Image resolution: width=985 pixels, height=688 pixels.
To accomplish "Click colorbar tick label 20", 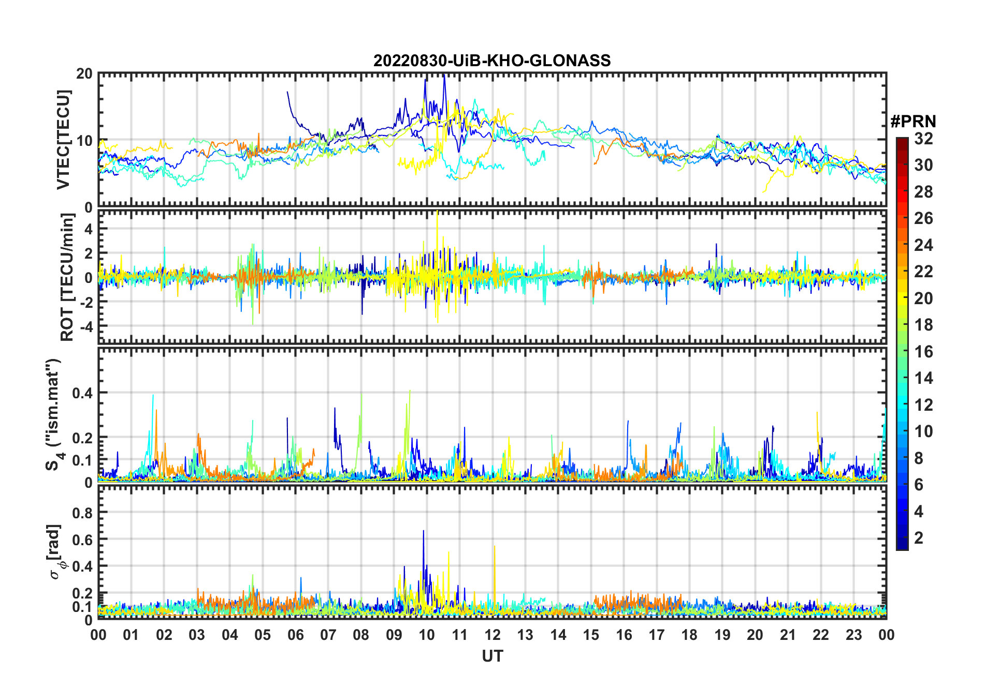I will pyautogui.click(x=923, y=298).
